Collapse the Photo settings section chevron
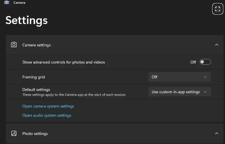This screenshot has height=144, width=225. pos(217,134)
